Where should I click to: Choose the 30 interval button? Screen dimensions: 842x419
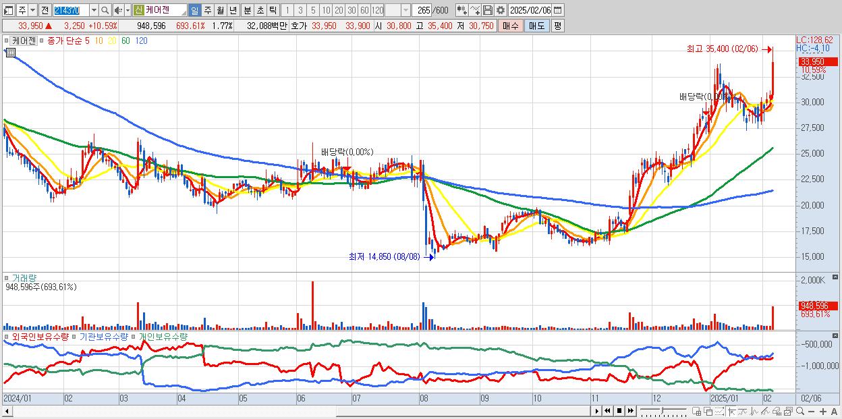click(352, 10)
